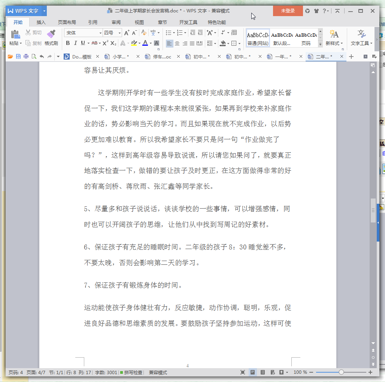385x382 pixels.
Task: Apply the 默认段... style
Action: (282, 38)
